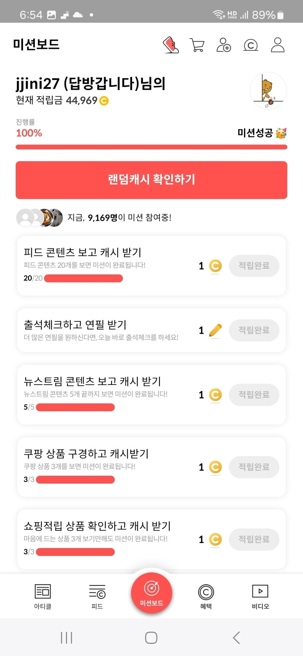Open the 뉴스트림 콘텐츠 보고 캐시 받기 mission
The image size is (303, 656).
(x=92, y=382)
